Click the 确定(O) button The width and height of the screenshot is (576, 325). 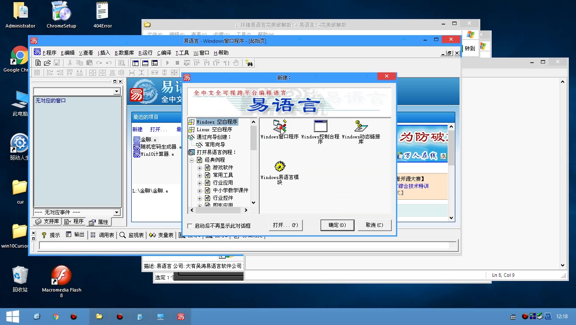tap(337, 225)
